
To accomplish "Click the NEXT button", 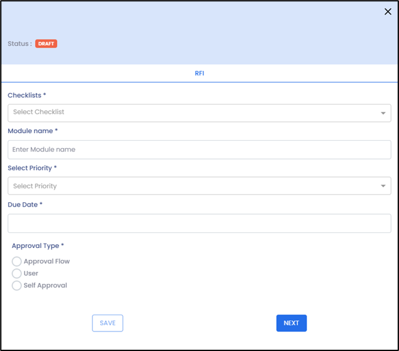I will pos(291,323).
